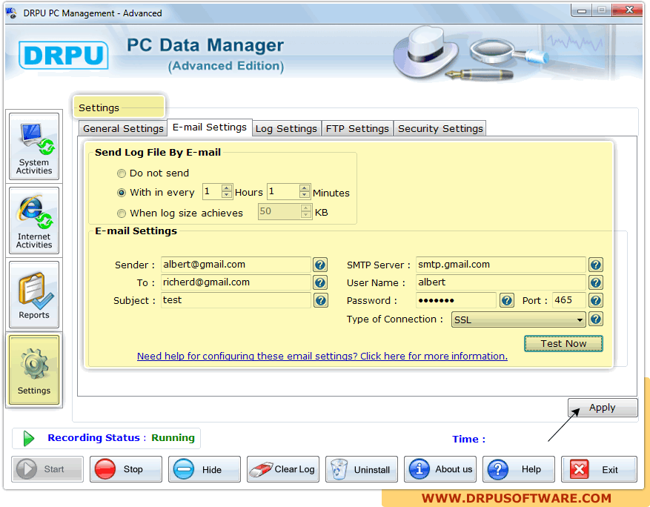
Task: Click help icon next to Sender field
Action: tap(320, 265)
